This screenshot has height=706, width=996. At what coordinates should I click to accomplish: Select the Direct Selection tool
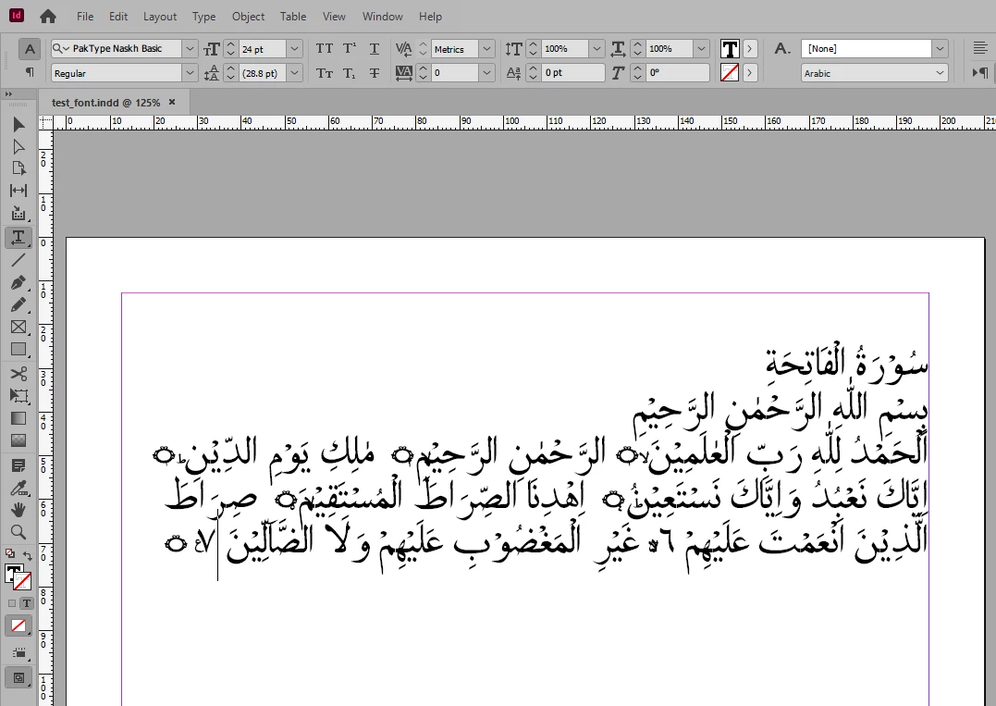pyautogui.click(x=18, y=147)
